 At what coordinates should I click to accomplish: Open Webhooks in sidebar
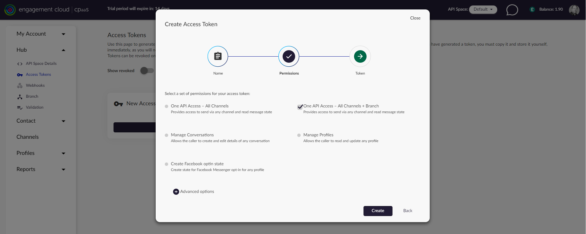pyautogui.click(x=35, y=86)
